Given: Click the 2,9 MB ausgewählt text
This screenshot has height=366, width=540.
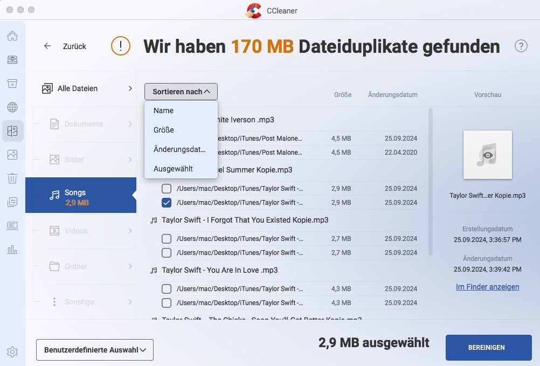Looking at the screenshot, I should (373, 343).
